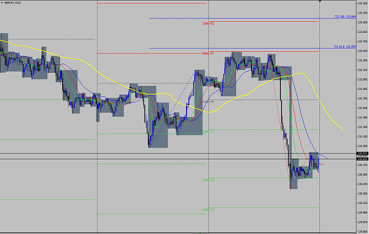Screen dimensions: 369x234
Task: Click the 131.795 price on the scale
Action: click(x=363, y=98)
